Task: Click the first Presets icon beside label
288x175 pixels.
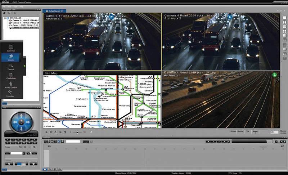Action: 21,147
